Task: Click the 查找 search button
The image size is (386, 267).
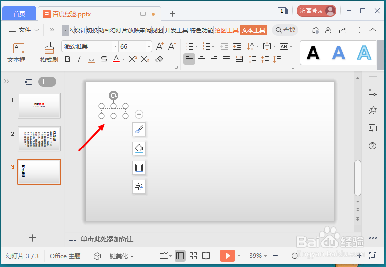Action: [285, 30]
